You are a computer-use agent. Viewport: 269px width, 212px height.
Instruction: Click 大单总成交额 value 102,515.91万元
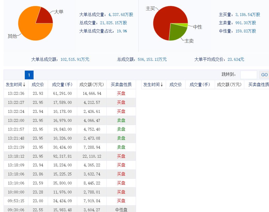(75, 60)
